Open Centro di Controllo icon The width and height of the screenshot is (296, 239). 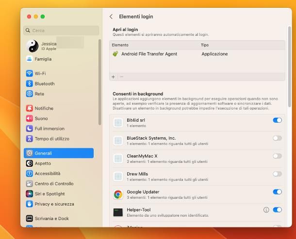(29, 184)
